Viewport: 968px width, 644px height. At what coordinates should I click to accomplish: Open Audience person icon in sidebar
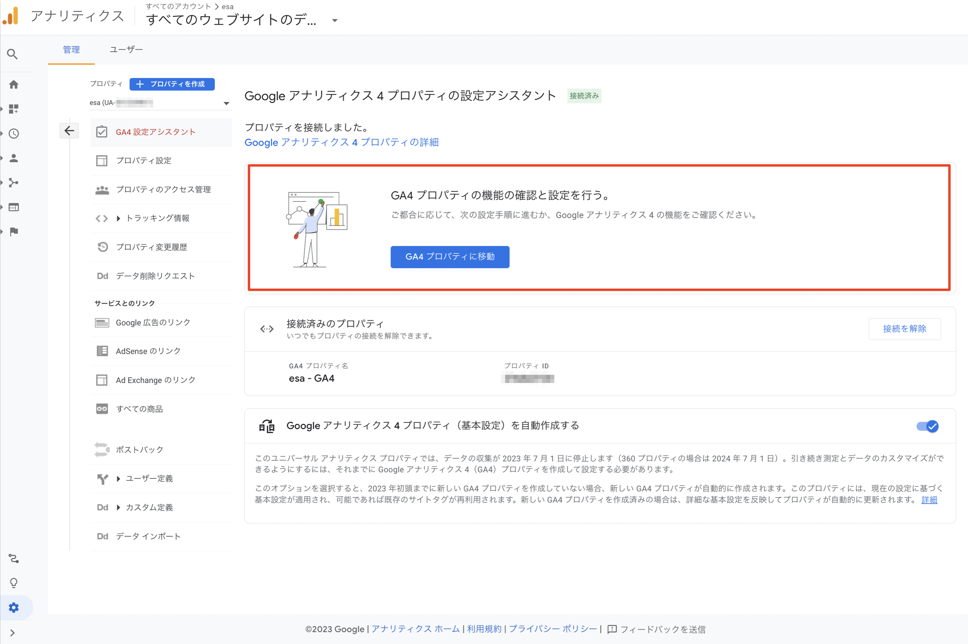tap(14, 158)
